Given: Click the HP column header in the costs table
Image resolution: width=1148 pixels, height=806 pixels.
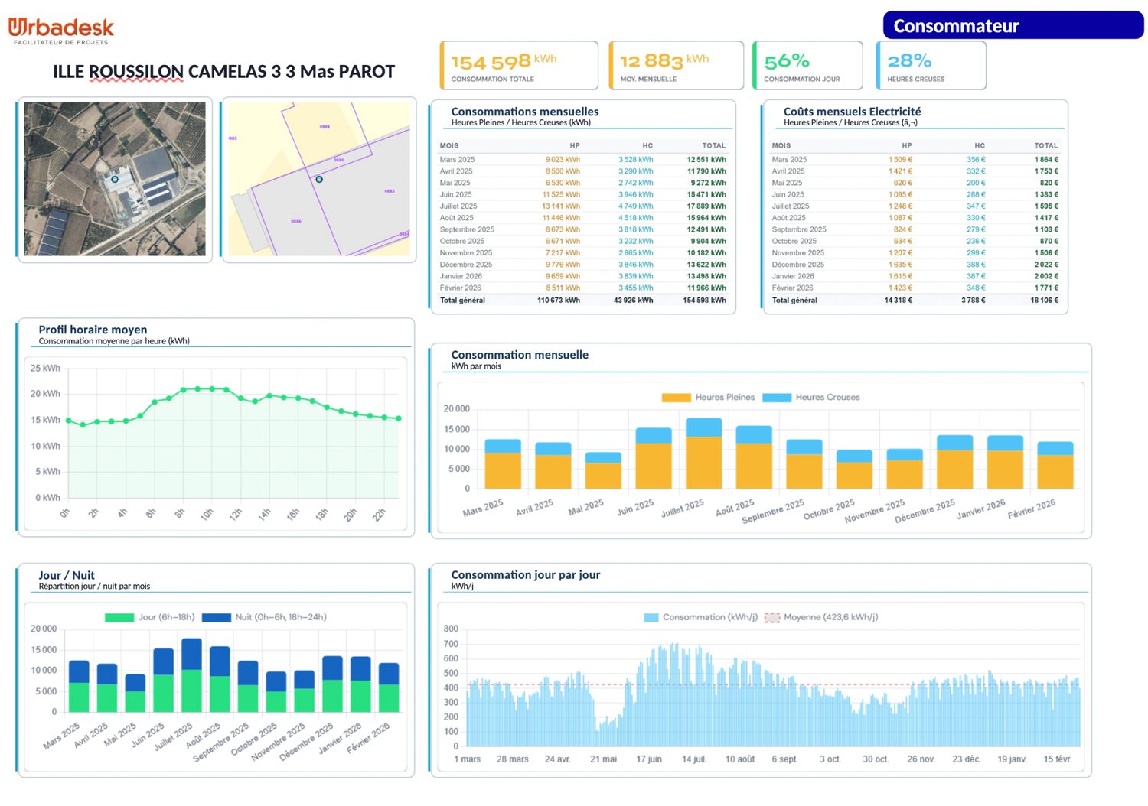Looking at the screenshot, I should point(907,145).
